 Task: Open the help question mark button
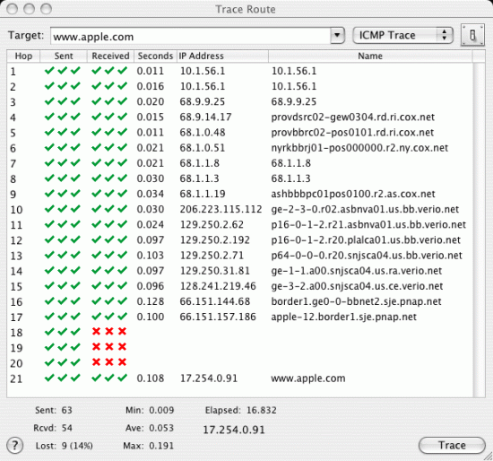tap(14, 445)
